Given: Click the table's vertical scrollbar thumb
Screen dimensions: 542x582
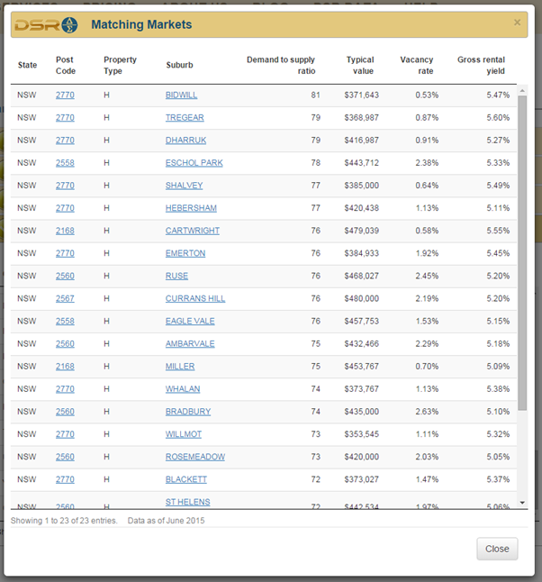Looking at the screenshot, I should [522, 252].
